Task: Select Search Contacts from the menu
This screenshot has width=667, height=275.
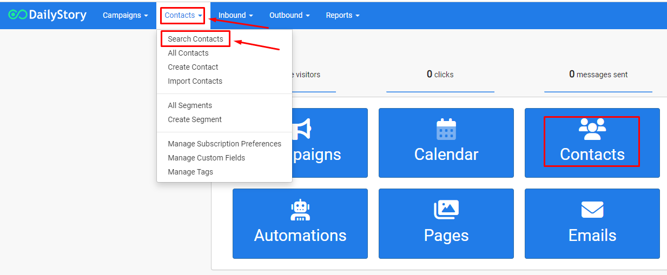Action: tap(195, 39)
